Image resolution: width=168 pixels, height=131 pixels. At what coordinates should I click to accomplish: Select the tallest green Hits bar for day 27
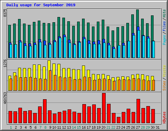(x=137, y=18)
